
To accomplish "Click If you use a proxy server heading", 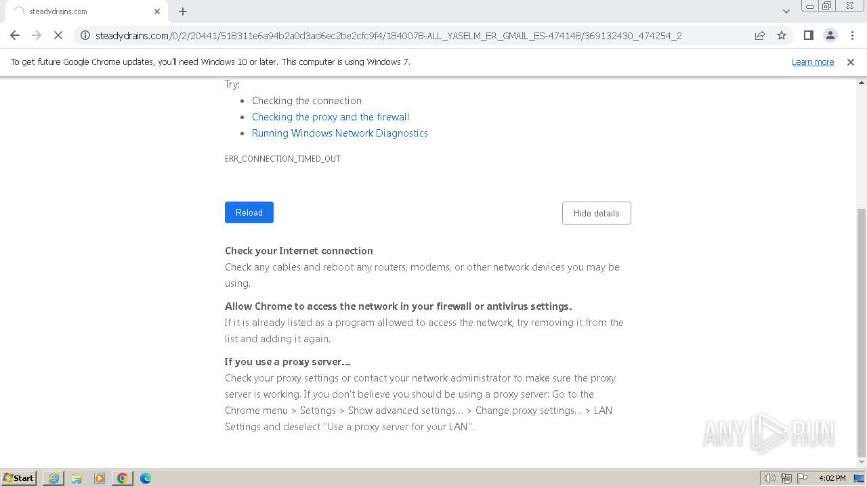I will 287,361.
